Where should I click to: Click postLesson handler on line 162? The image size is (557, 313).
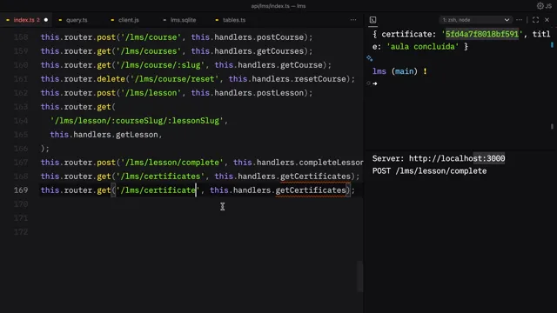(x=280, y=93)
